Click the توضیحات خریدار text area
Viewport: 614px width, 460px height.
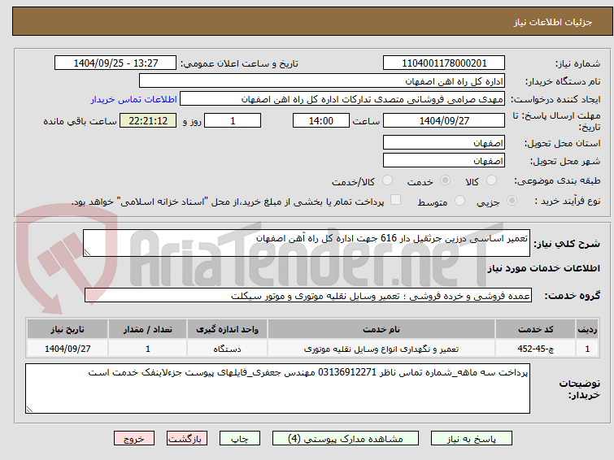[277, 388]
